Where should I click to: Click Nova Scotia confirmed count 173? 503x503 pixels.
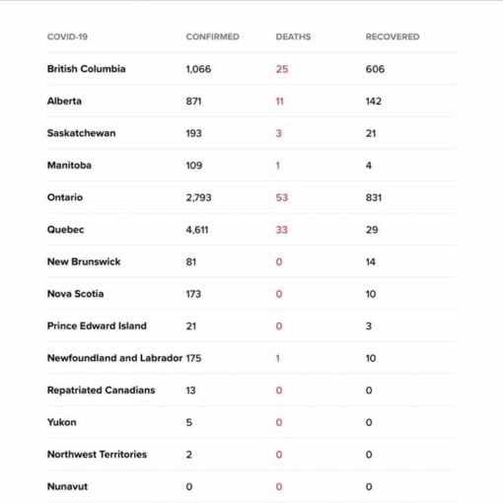point(193,294)
